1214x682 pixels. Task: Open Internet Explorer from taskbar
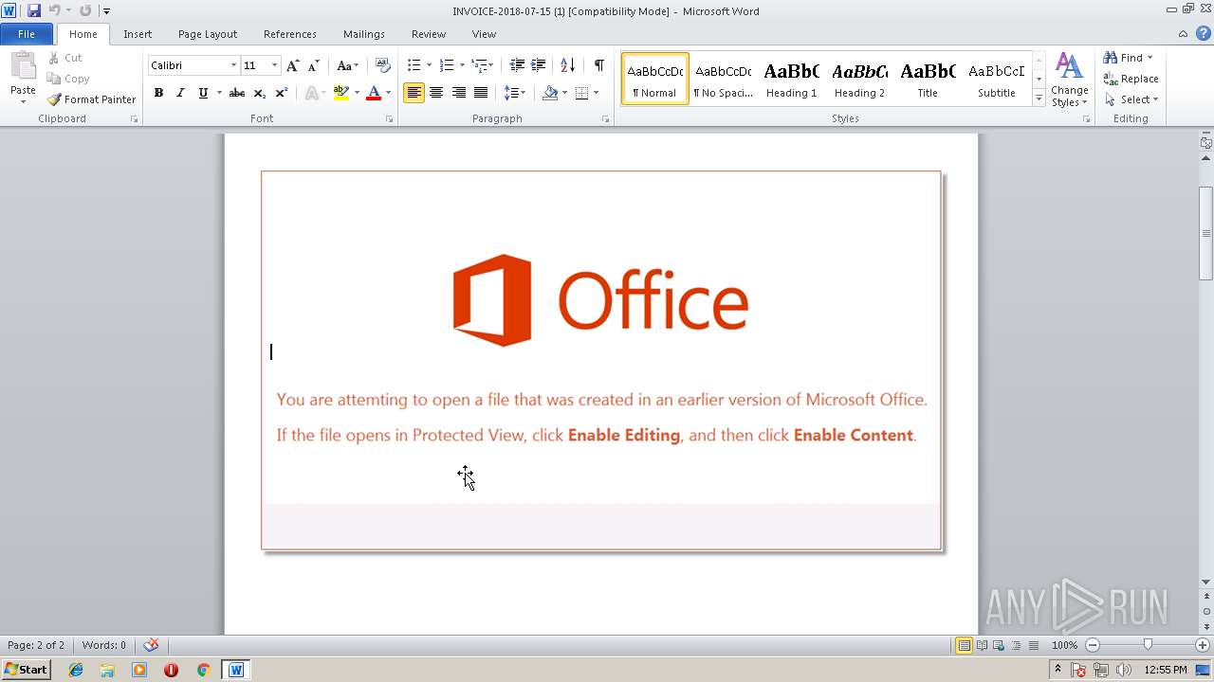(76, 670)
